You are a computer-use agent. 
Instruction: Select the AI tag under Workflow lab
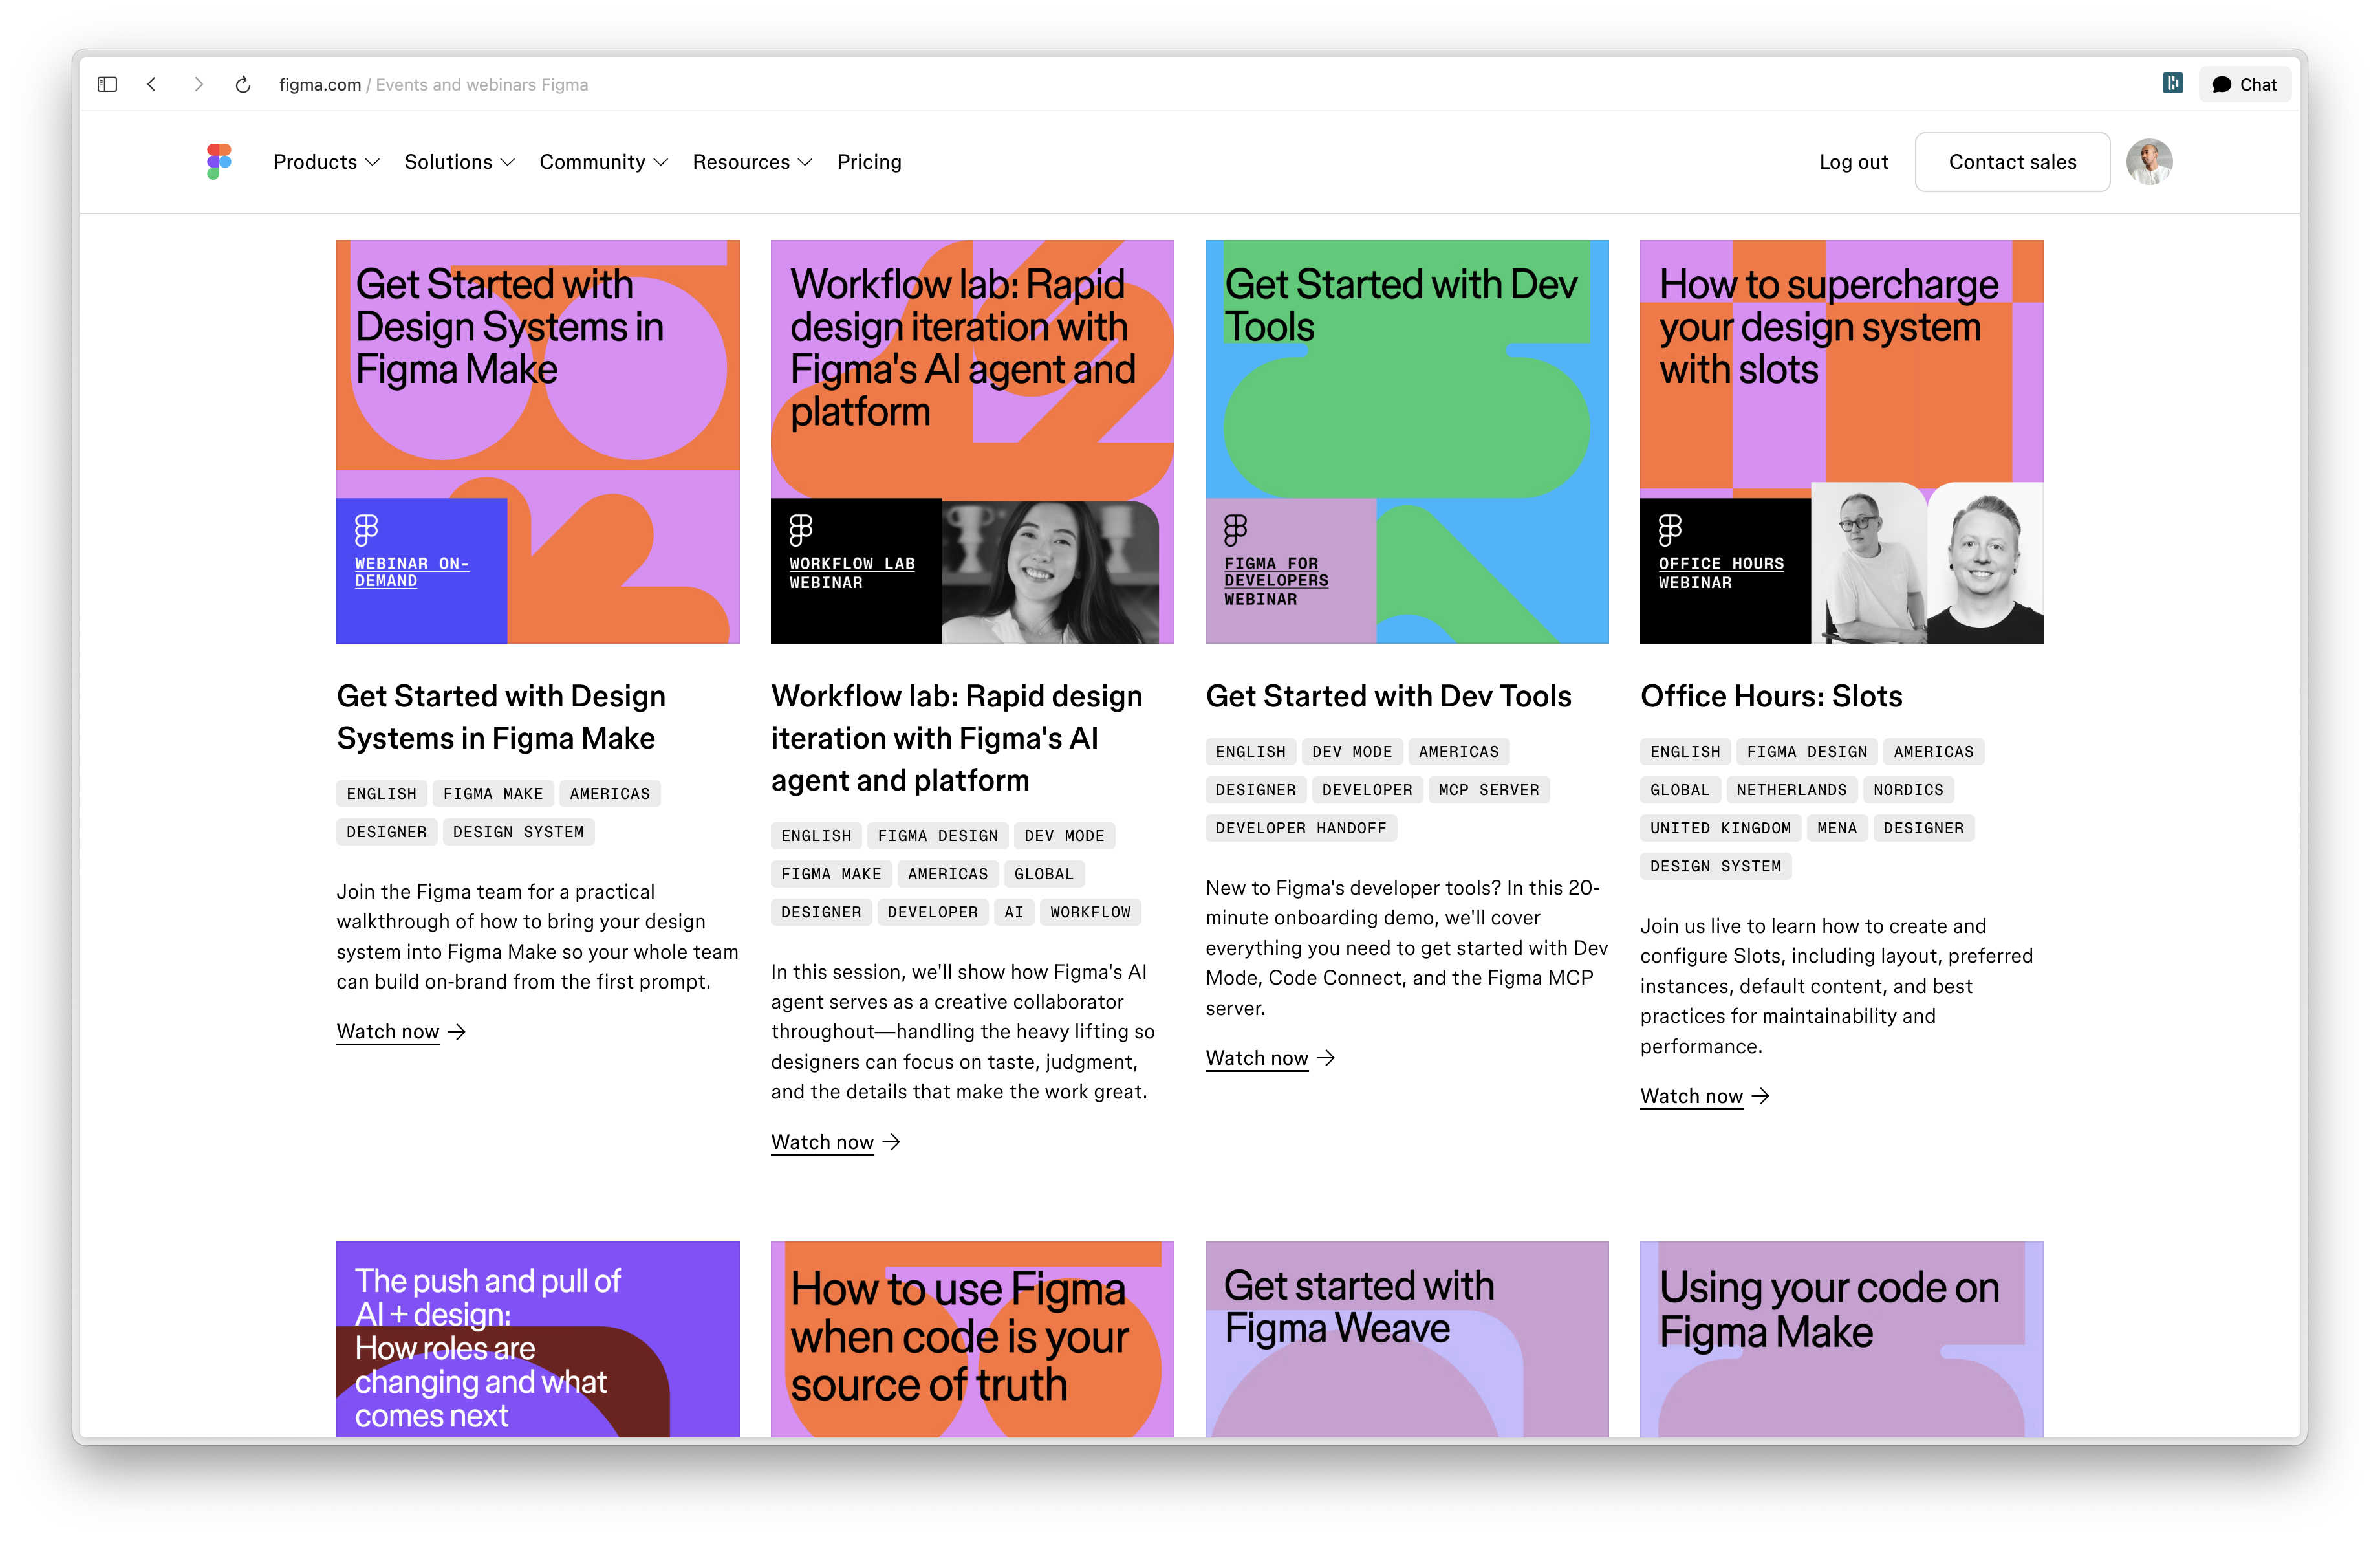[x=1014, y=912]
